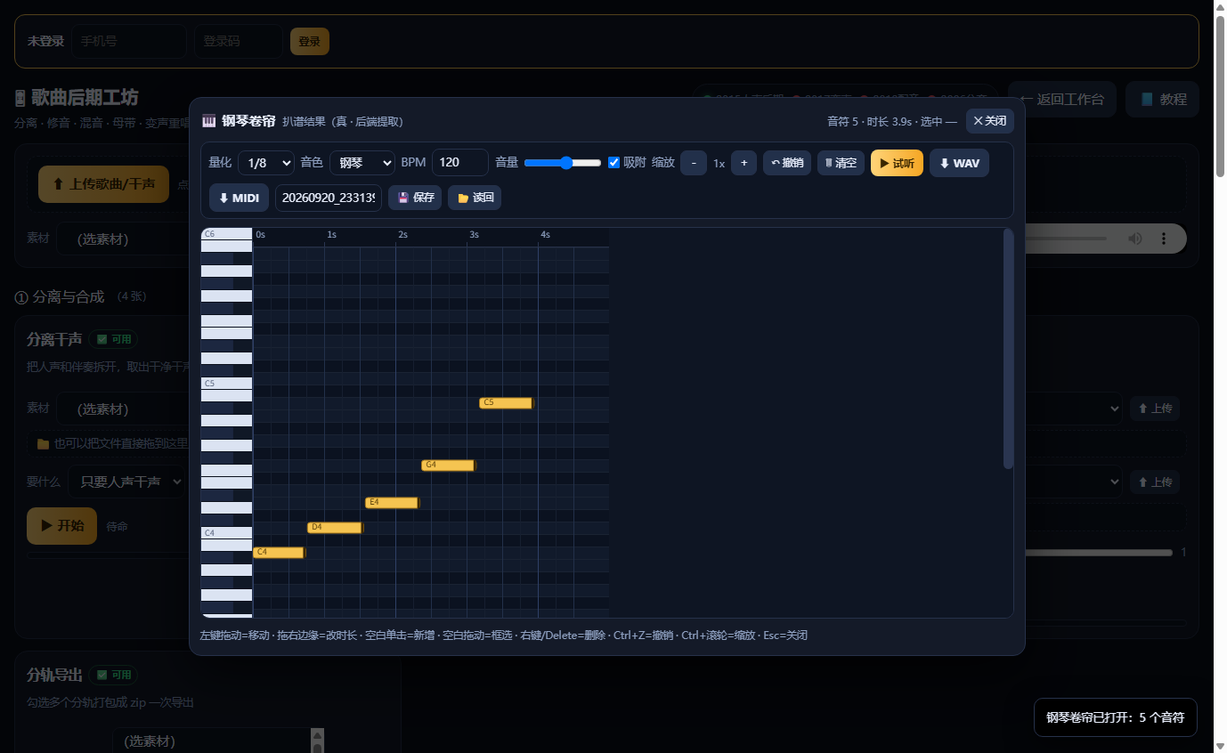Screen dimensions: 1227x753
Task: Select the C5 note in the piano roll
Action: point(506,403)
